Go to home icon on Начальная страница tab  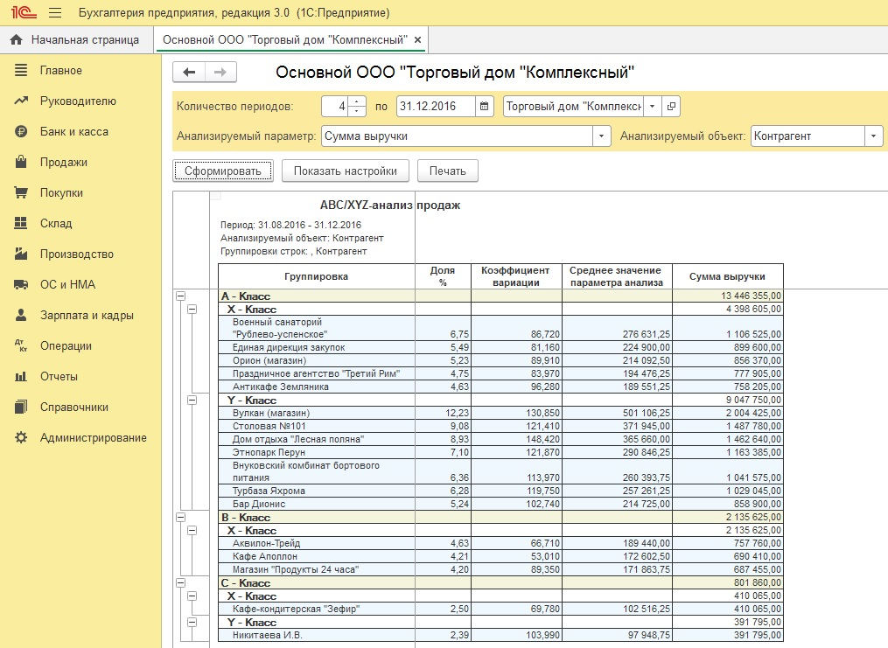pyautogui.click(x=17, y=39)
